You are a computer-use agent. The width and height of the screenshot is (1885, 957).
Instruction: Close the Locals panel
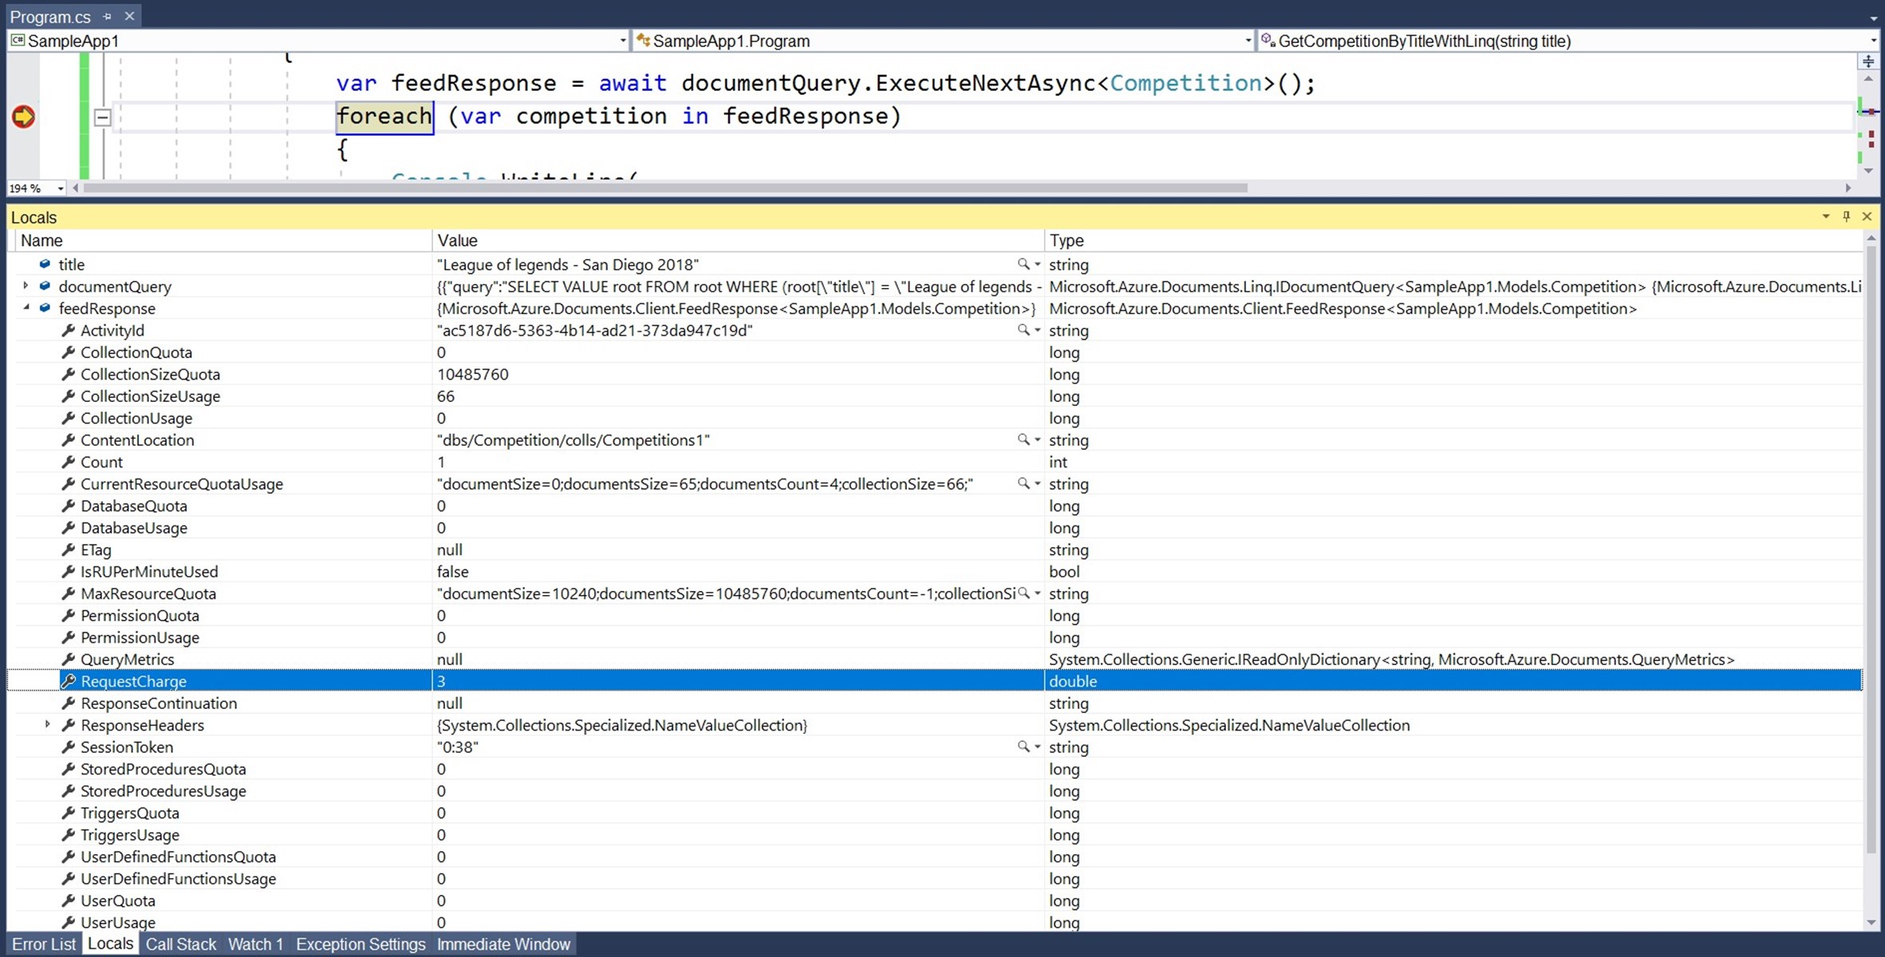[x=1867, y=216]
